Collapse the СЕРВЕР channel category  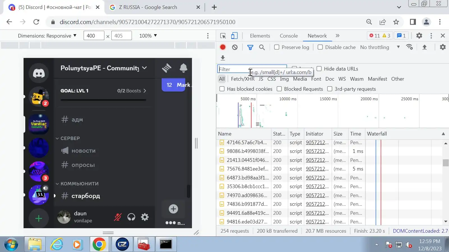68,138
